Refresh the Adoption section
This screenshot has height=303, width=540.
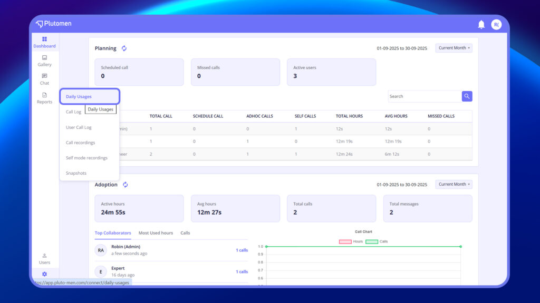(x=126, y=185)
